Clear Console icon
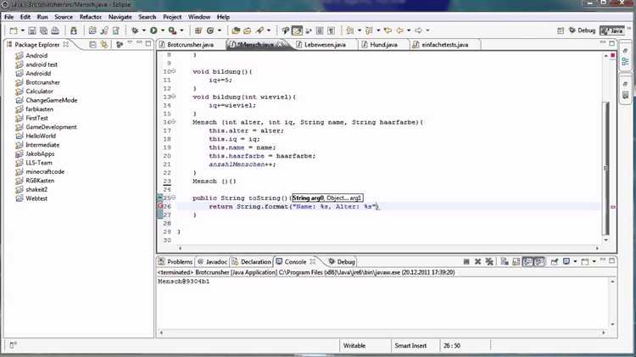 coord(505,262)
